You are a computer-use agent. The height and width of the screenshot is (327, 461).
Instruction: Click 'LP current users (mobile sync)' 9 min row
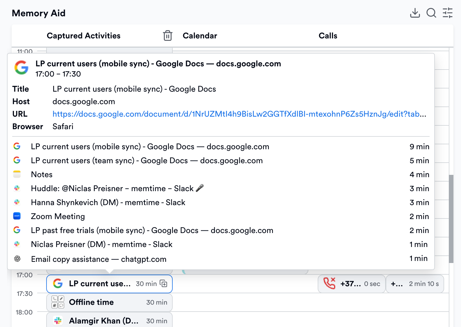tap(221, 147)
